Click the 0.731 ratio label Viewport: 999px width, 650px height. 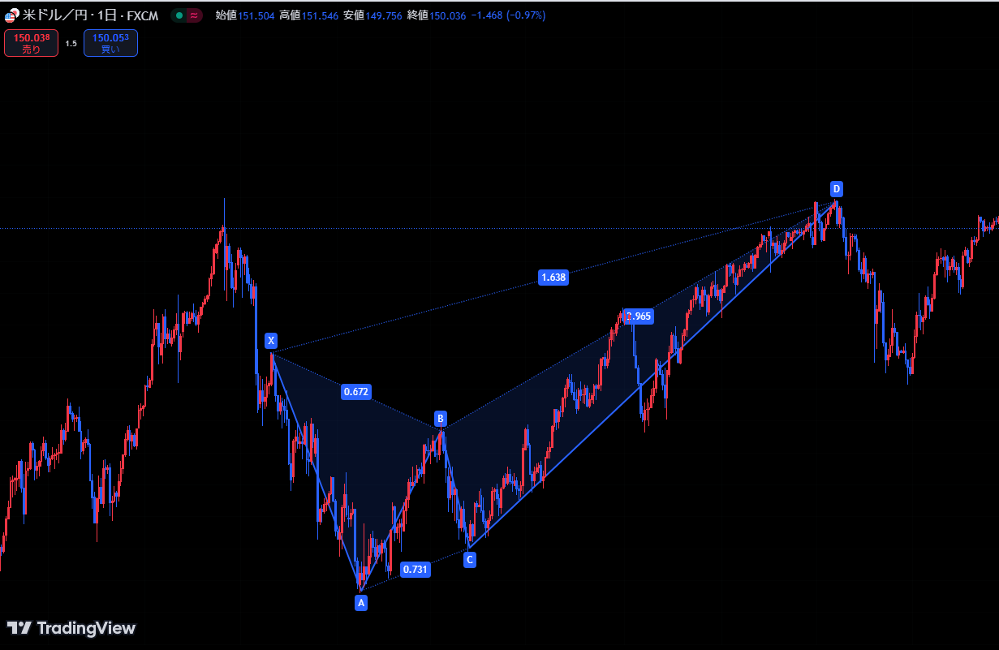(416, 570)
